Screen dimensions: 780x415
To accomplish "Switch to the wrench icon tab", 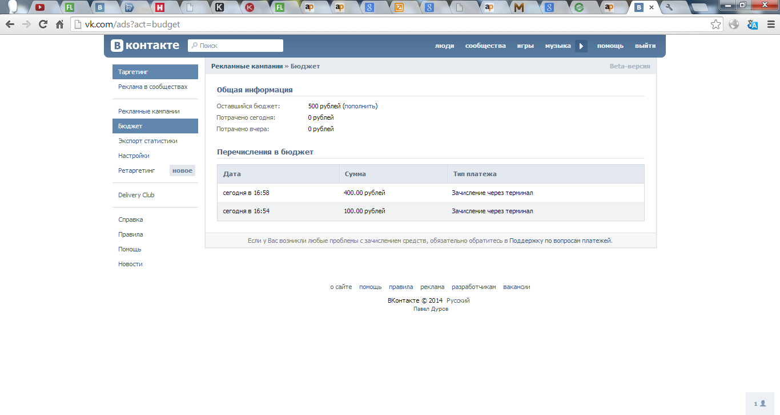I will (669, 7).
